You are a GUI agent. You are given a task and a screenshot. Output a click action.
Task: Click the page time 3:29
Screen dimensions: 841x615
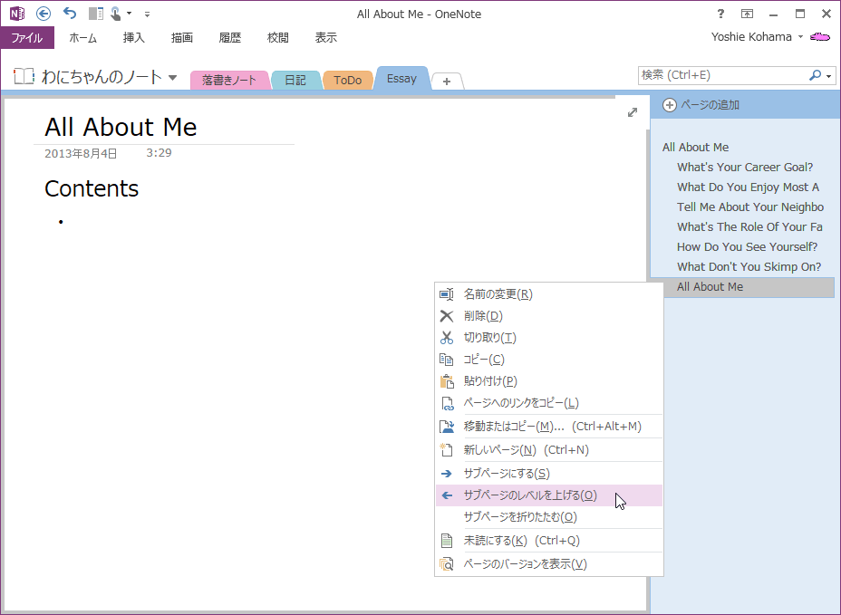159,153
